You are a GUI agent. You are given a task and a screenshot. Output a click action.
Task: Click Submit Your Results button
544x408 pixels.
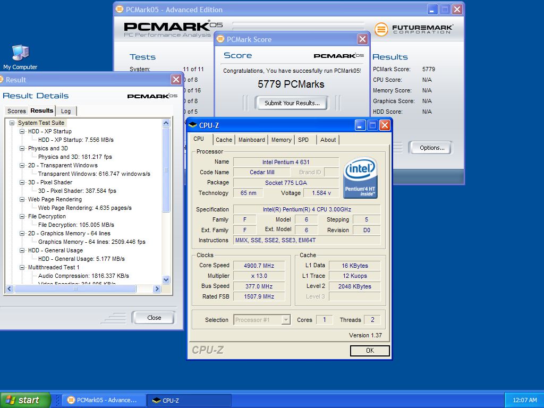(x=292, y=103)
